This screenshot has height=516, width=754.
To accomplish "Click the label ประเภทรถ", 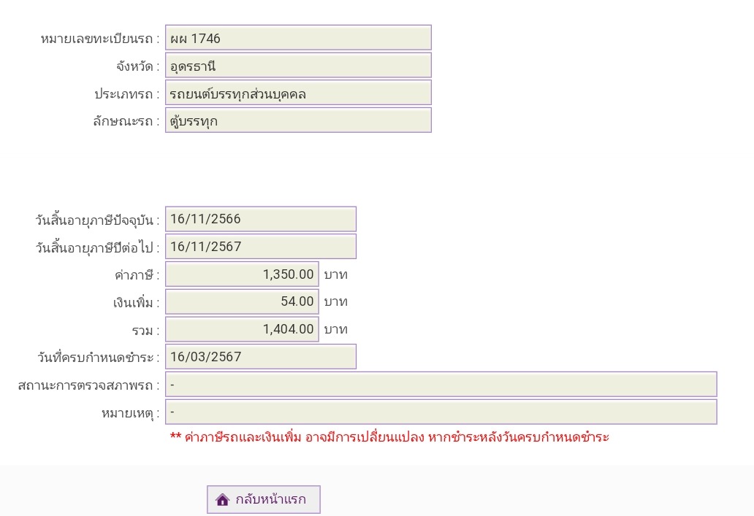I will tap(126, 94).
